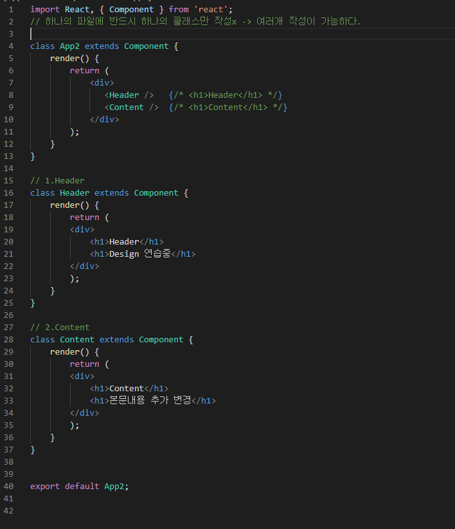This screenshot has width=455, height=529.
Task: Click render() on line 5 in App2
Action: [69, 59]
